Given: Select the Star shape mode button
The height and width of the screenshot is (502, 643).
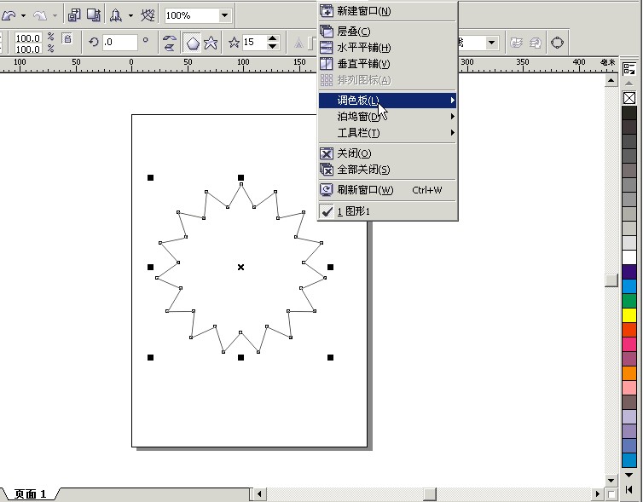Looking at the screenshot, I should coord(210,43).
